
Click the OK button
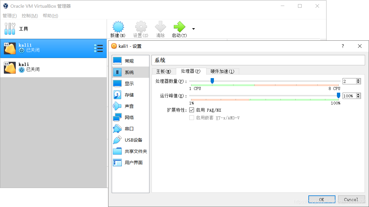pyautogui.click(x=322, y=200)
